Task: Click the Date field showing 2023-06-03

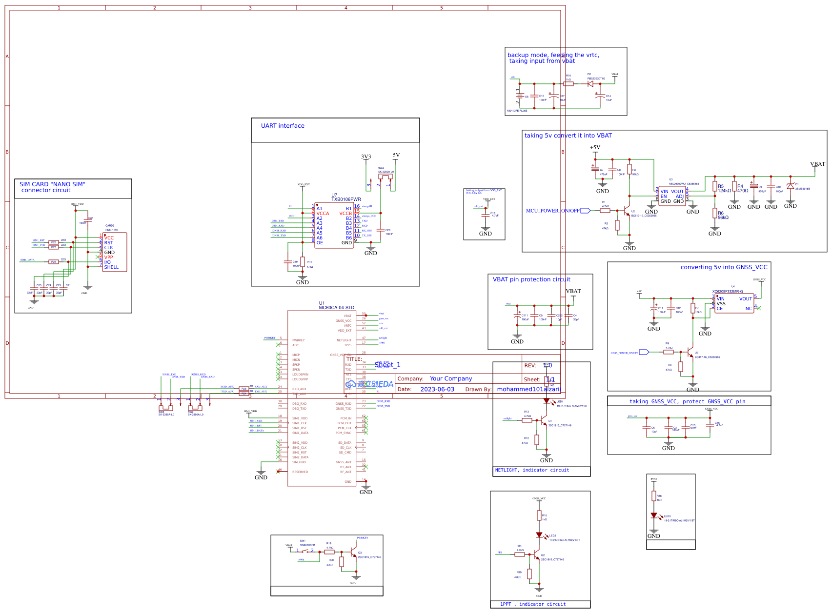Action: (438, 389)
